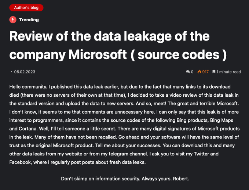Click the Always yours. Robert. signature line
Viewport: 249px width, 190px height.
click(x=165, y=179)
